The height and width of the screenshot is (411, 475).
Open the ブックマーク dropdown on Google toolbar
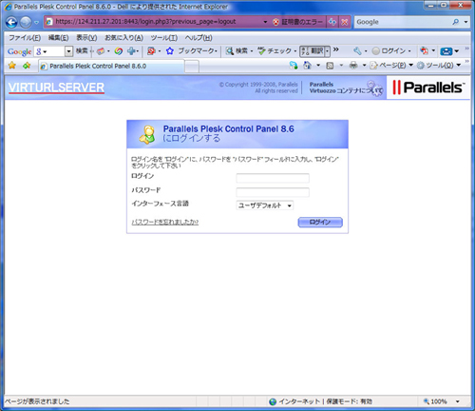(x=198, y=50)
